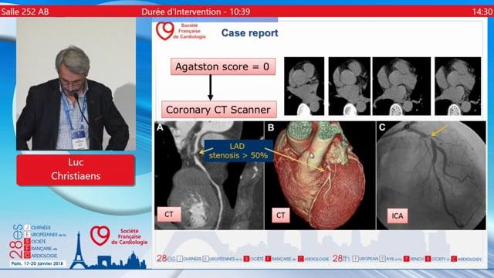
Task: Click the ICA label on panel C
Action: coord(398,216)
